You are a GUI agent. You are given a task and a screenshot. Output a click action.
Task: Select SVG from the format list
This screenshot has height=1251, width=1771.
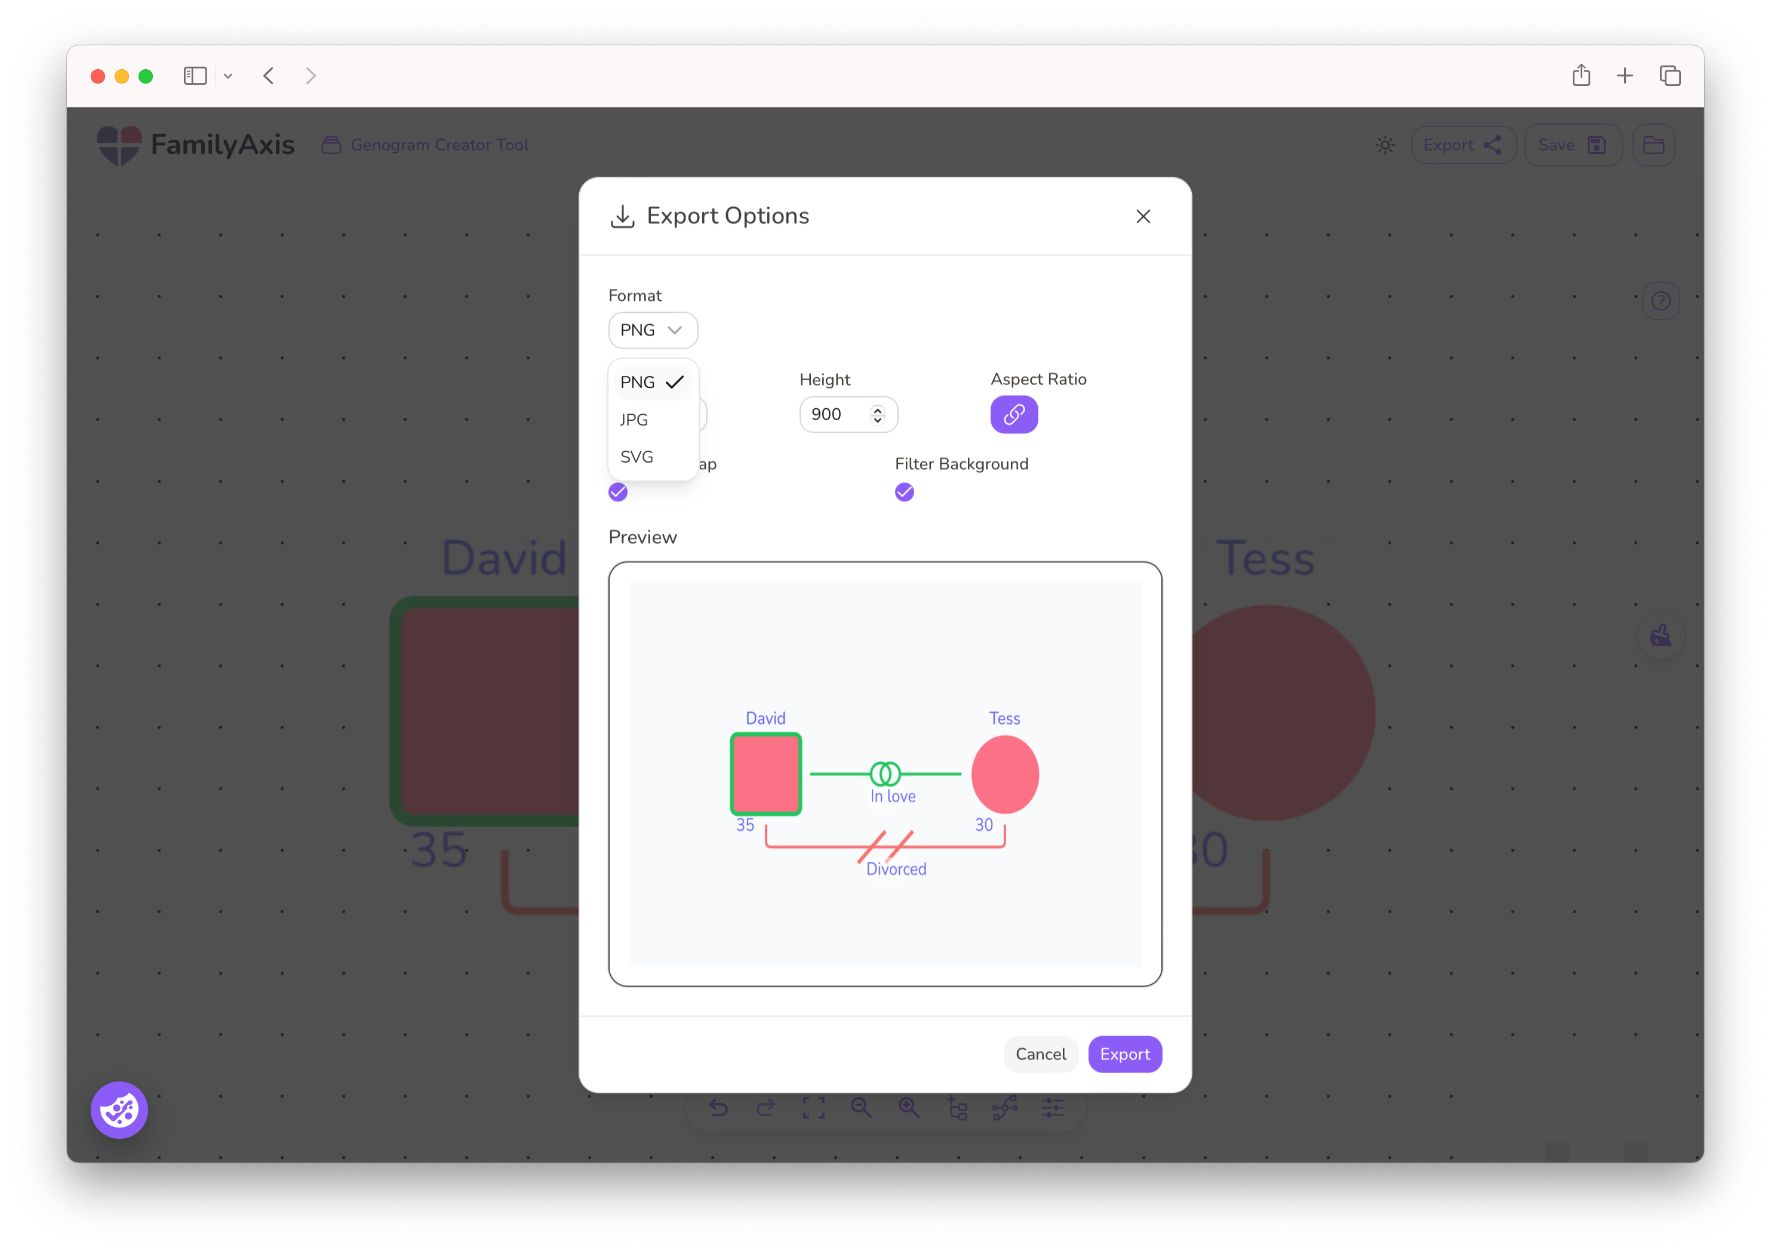(637, 457)
